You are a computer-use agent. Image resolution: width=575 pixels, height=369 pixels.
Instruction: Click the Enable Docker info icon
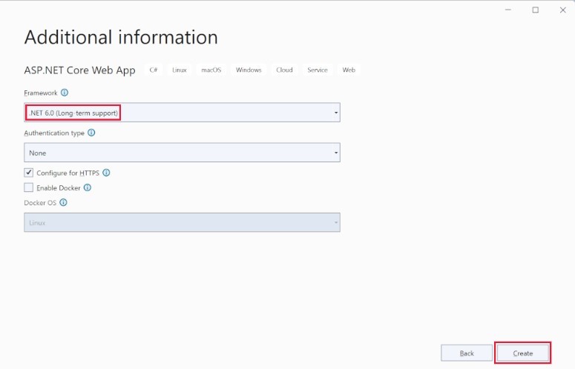pos(88,187)
